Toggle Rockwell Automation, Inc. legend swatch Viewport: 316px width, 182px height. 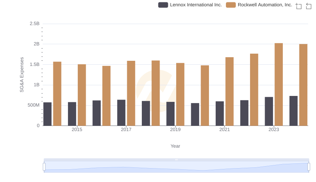pyautogui.click(x=231, y=5)
